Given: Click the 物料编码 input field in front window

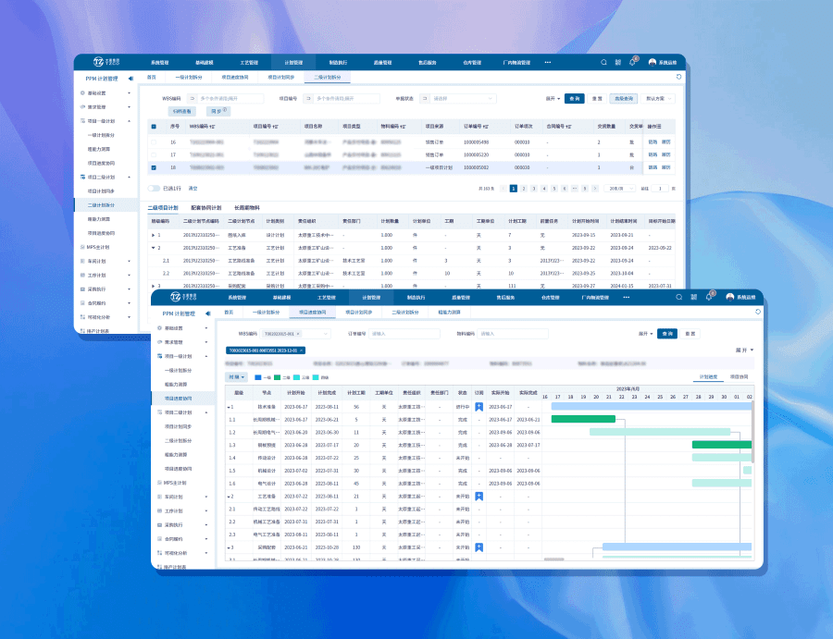Looking at the screenshot, I should tap(513, 334).
